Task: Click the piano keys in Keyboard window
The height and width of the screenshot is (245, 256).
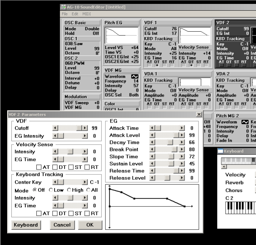Action: click(241, 208)
